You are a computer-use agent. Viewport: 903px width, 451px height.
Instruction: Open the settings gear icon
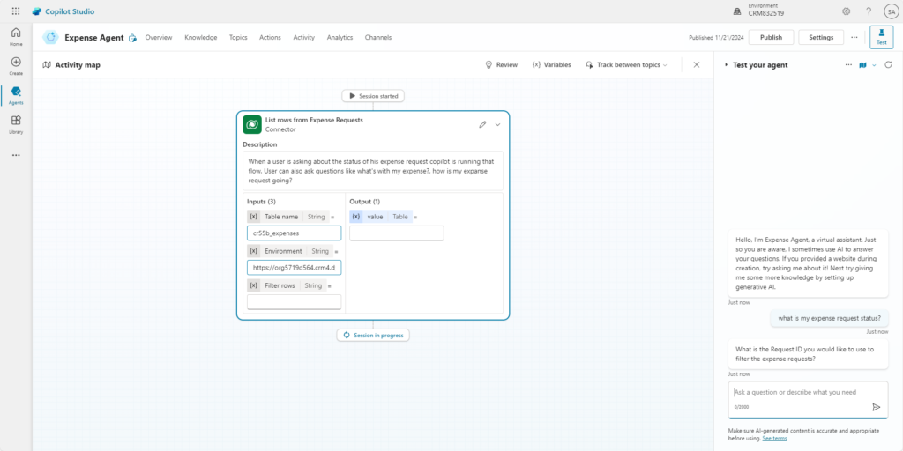(846, 11)
